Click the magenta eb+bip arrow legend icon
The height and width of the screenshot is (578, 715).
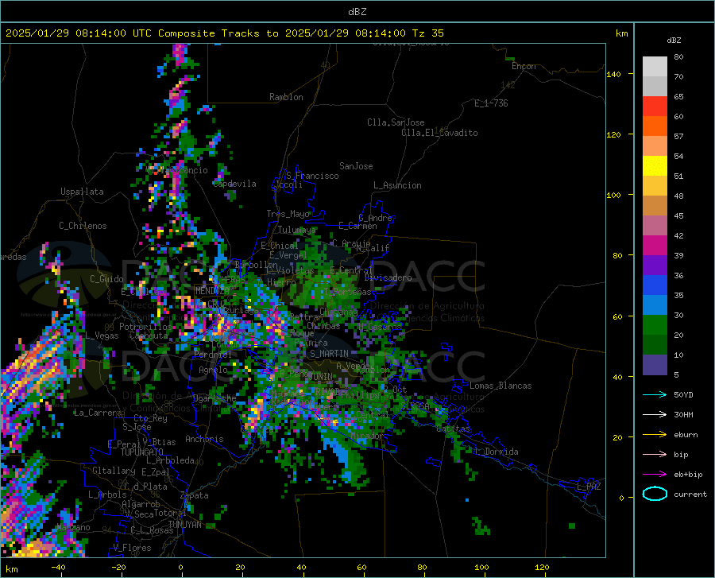coord(655,475)
